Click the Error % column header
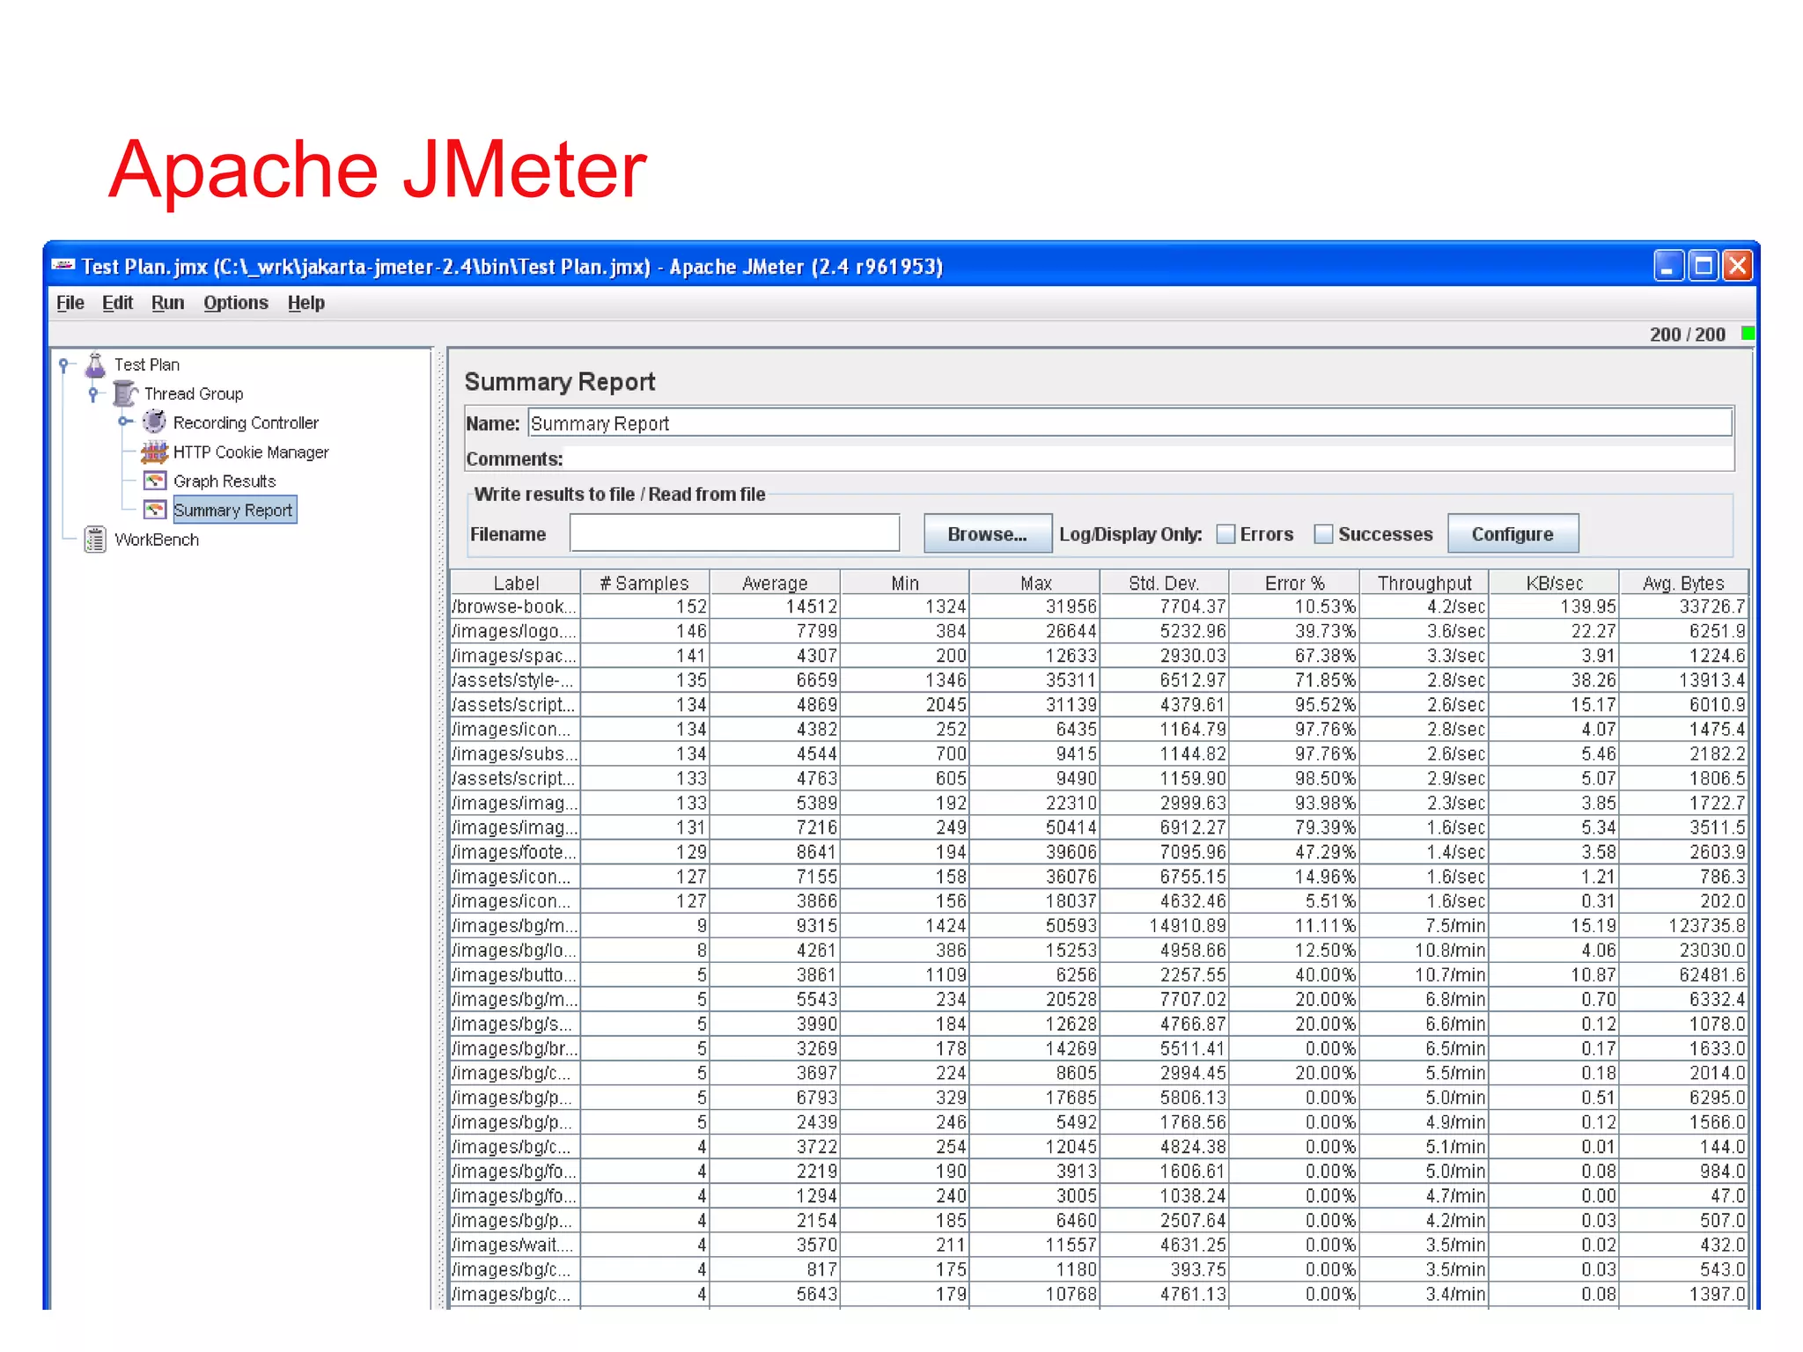Image resolution: width=1803 pixels, height=1352 pixels. coord(1294,583)
